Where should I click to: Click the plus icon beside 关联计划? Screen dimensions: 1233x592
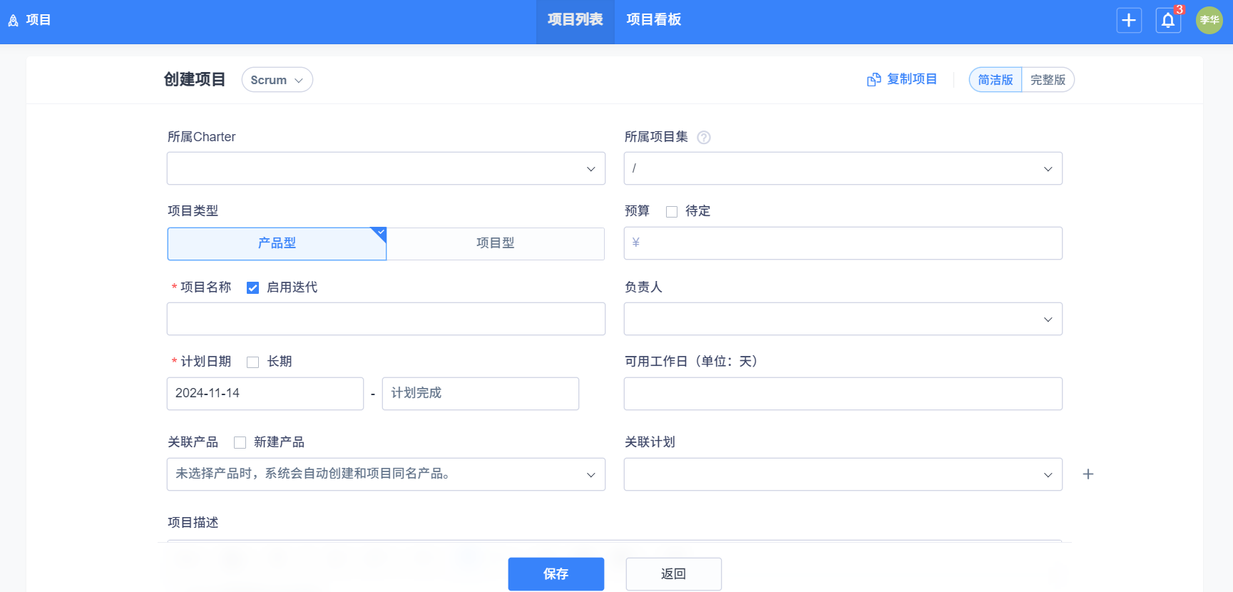click(1088, 474)
